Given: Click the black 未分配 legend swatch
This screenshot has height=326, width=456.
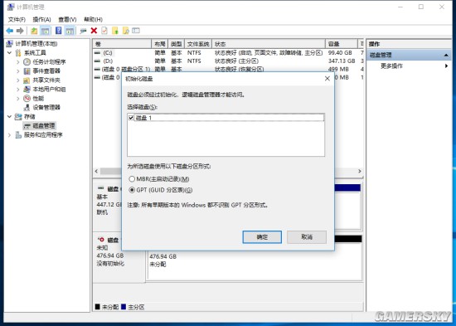Looking at the screenshot, I should (x=98, y=306).
